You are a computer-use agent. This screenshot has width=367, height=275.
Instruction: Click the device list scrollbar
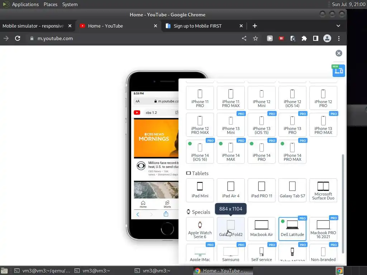(343, 203)
